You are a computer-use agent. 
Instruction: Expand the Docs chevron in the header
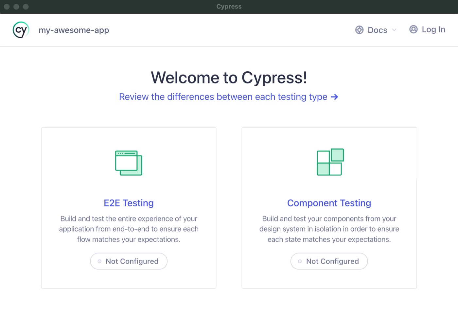click(394, 30)
